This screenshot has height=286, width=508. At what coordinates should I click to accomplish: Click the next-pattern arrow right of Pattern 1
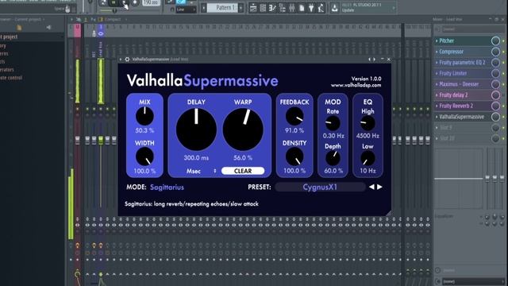241,8
